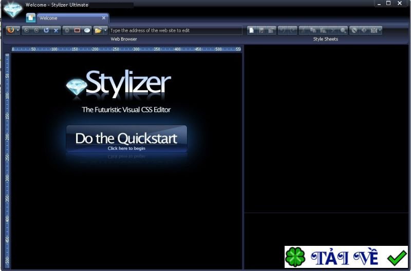
Task: Click the magnifier Find icon
Action: tap(343, 30)
